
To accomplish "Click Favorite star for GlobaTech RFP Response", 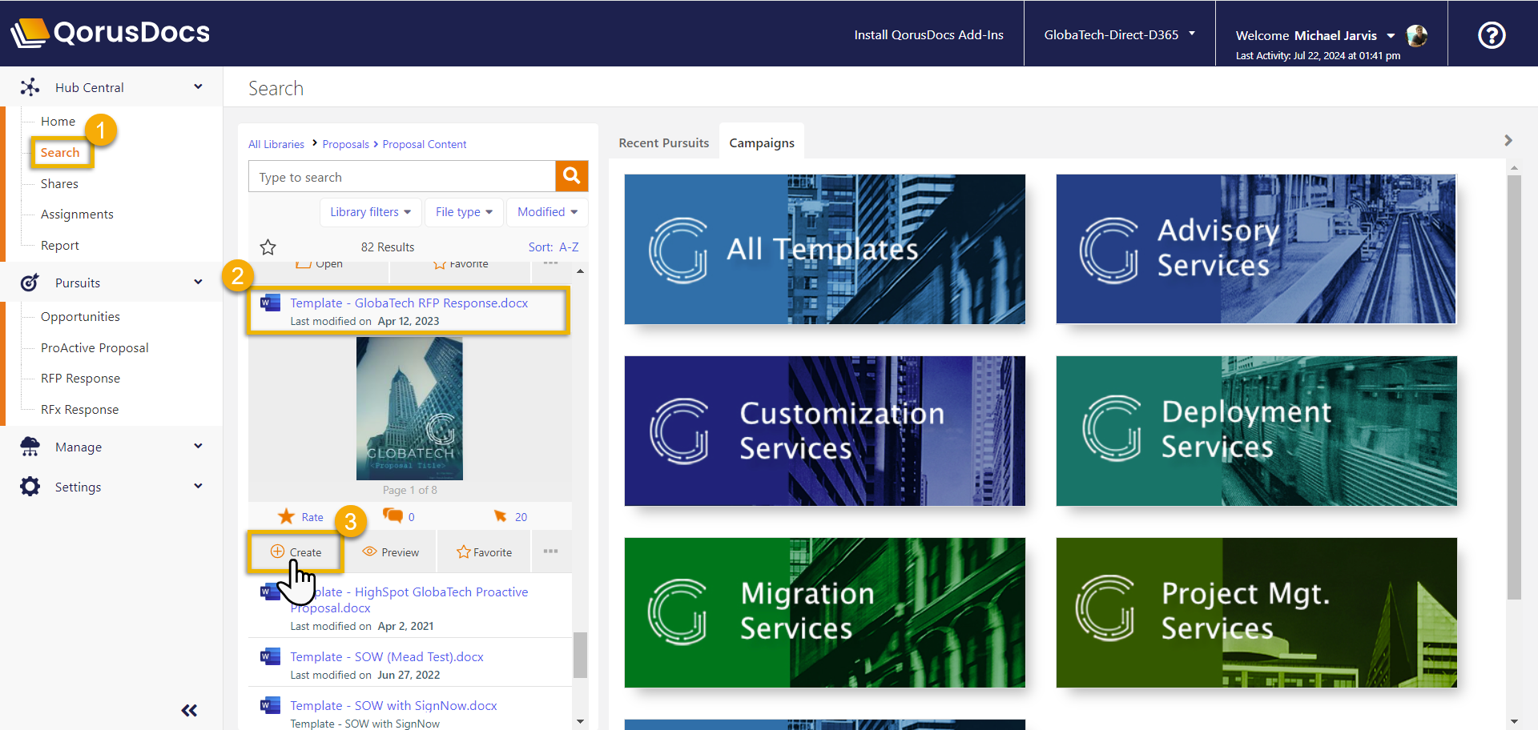I will point(484,552).
